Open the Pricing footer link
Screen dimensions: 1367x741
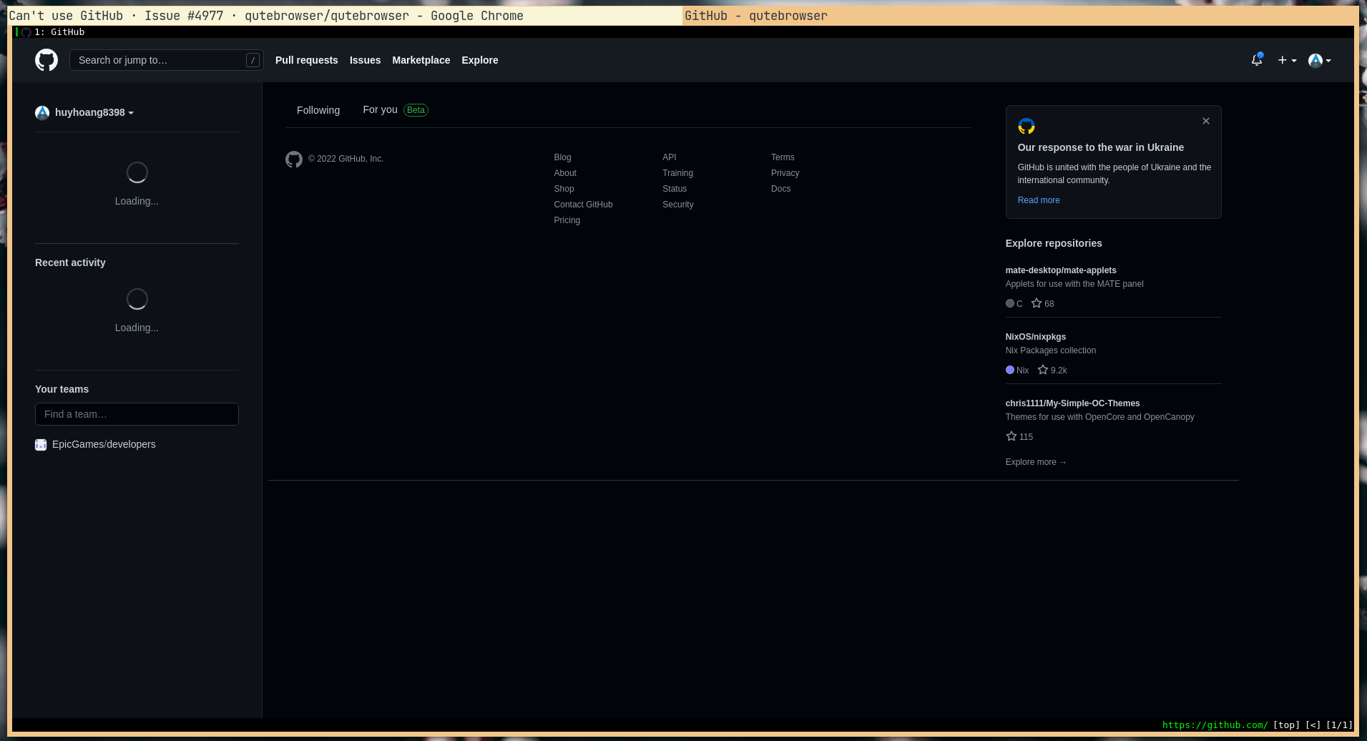coord(567,220)
